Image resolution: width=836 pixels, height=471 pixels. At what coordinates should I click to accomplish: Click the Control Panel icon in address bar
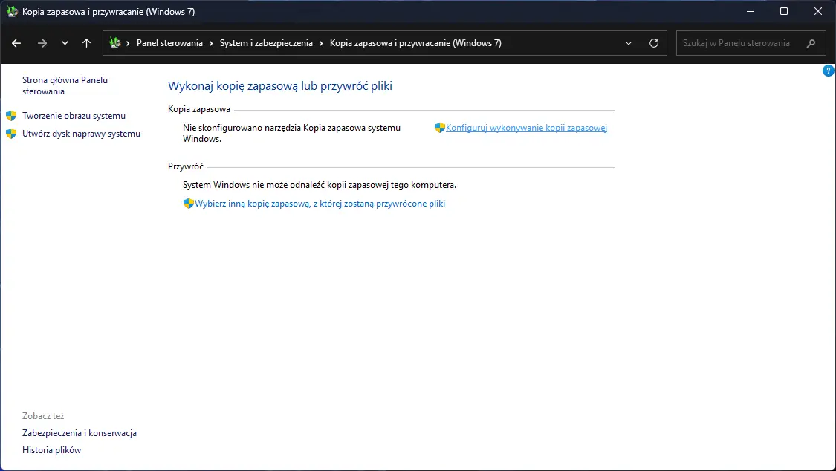point(115,43)
